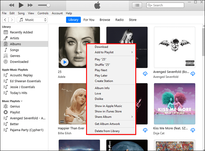Screen dimensions: 205x151
Task: Switch to the Radio tab
Action: pyautogui.click(x=119, y=20)
